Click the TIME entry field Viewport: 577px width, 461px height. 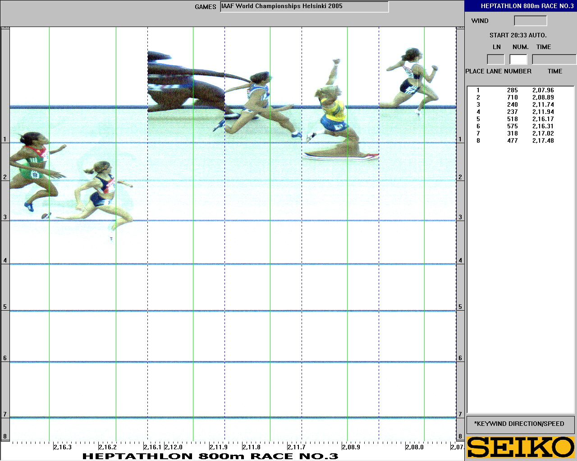pos(554,59)
